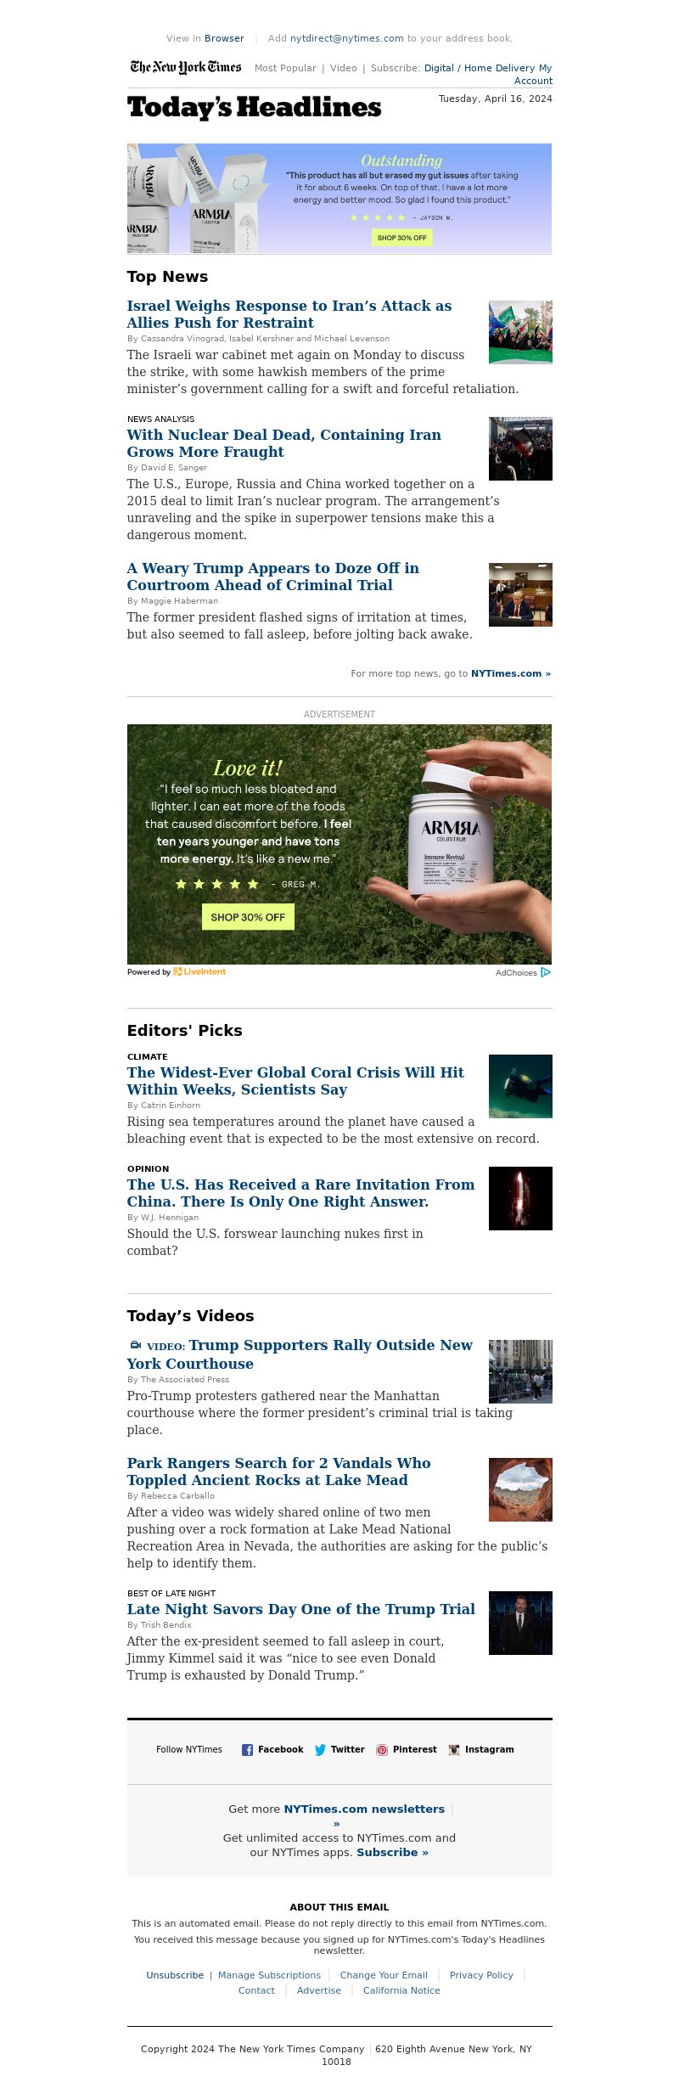The width and height of the screenshot is (679, 2099).
Task: Open the Video header link
Action: 343,68
